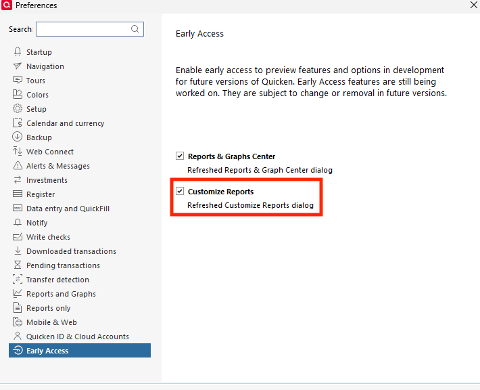
Task: Uncheck the Reports & Graphs Center checkbox
Action: coord(180,156)
